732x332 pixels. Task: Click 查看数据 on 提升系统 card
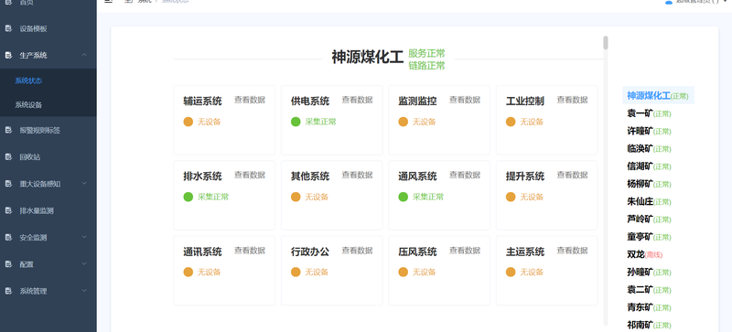tap(573, 175)
